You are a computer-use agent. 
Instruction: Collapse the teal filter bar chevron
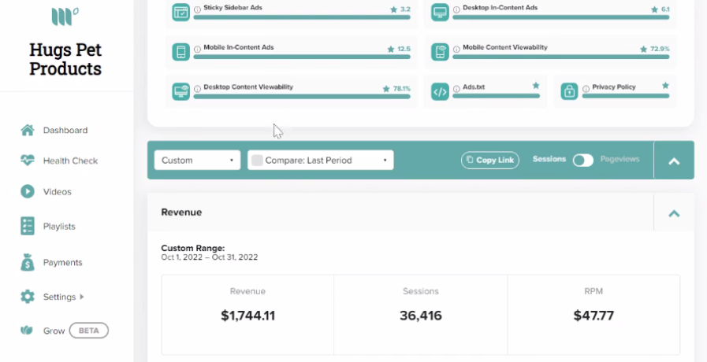674,161
